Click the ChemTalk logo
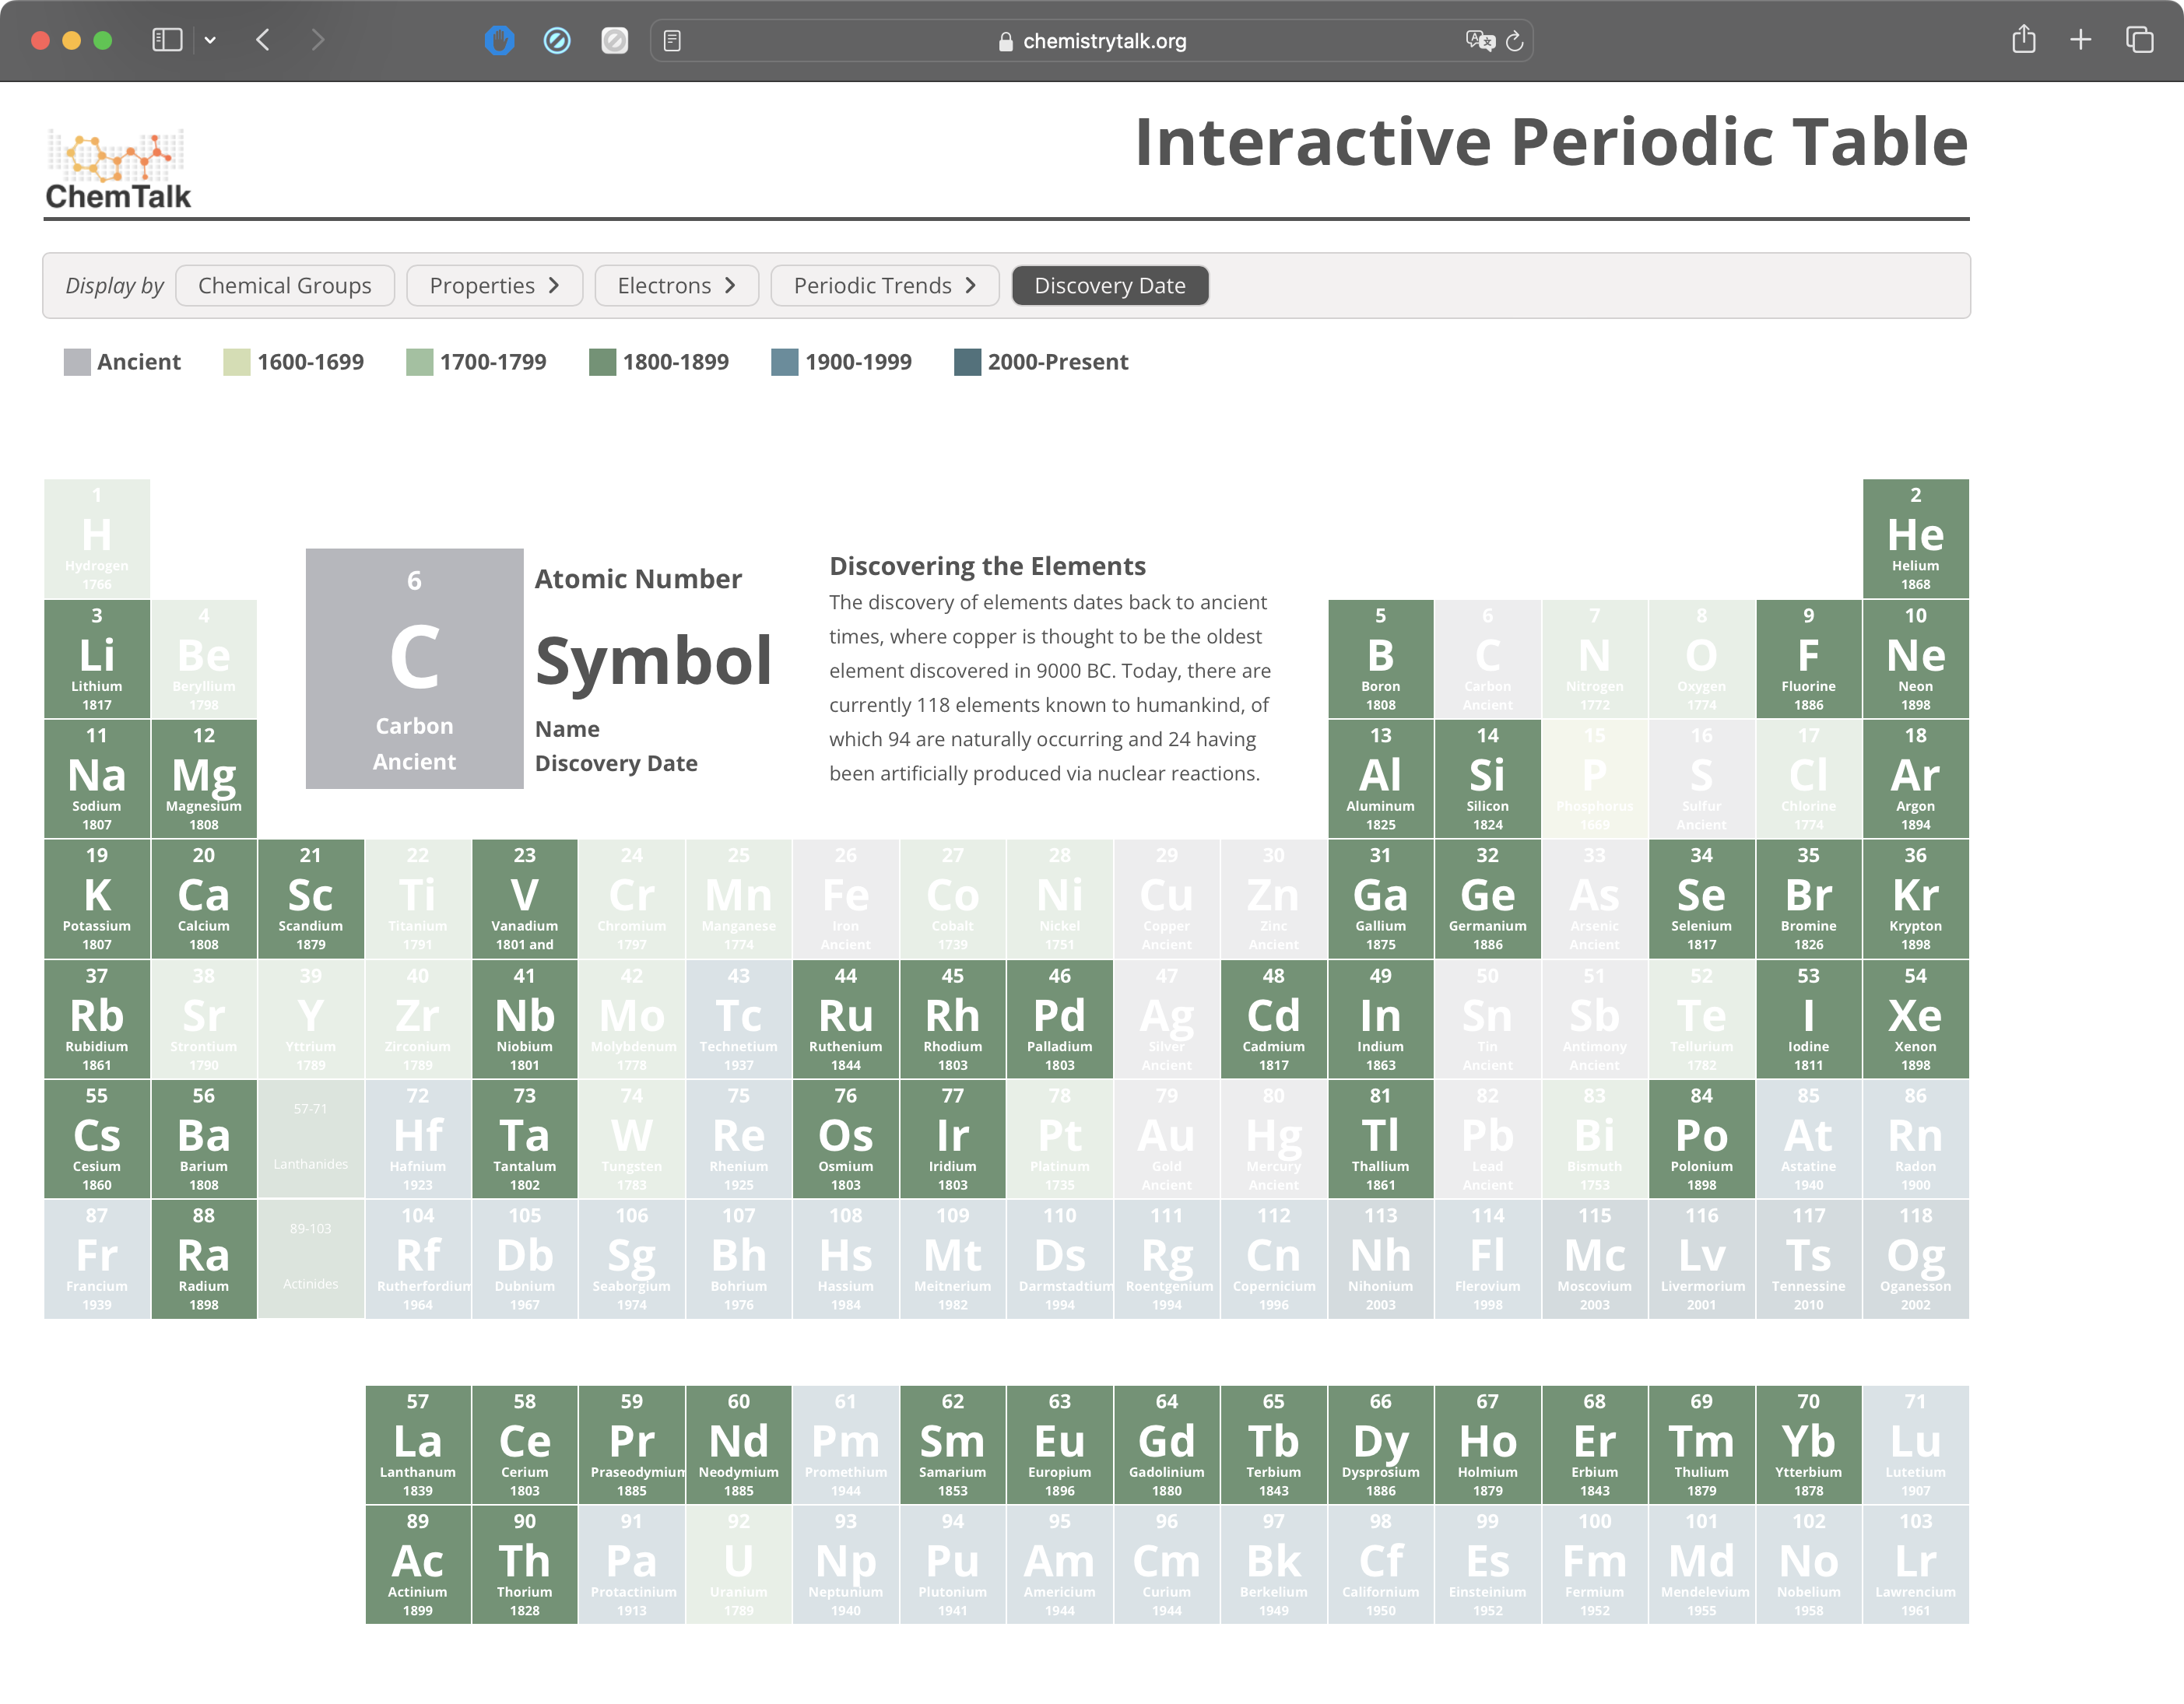The width and height of the screenshot is (2184, 1704). tap(118, 169)
